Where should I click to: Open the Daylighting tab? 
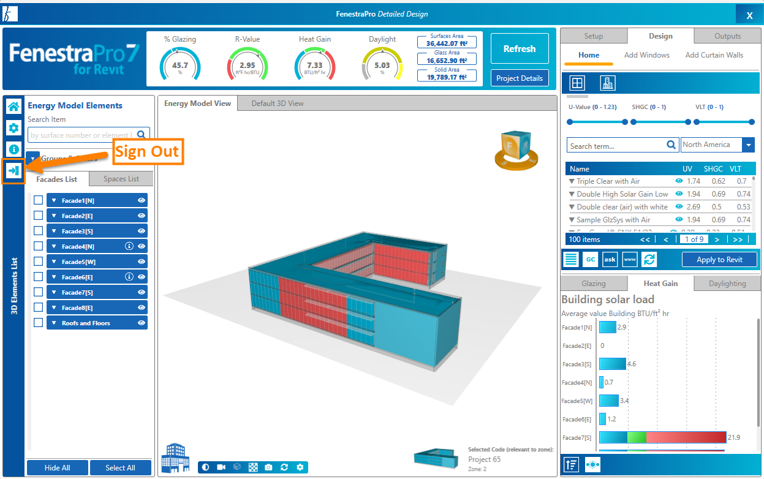tap(727, 284)
